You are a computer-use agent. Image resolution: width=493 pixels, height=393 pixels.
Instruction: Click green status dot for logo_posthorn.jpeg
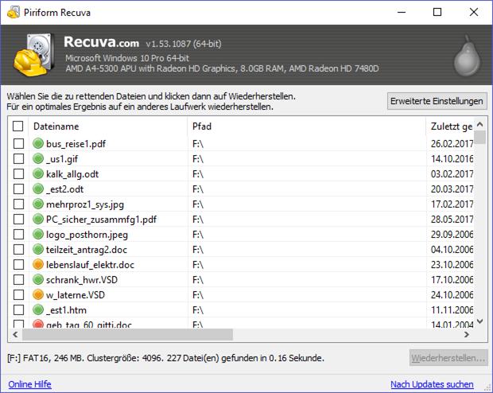(x=37, y=233)
